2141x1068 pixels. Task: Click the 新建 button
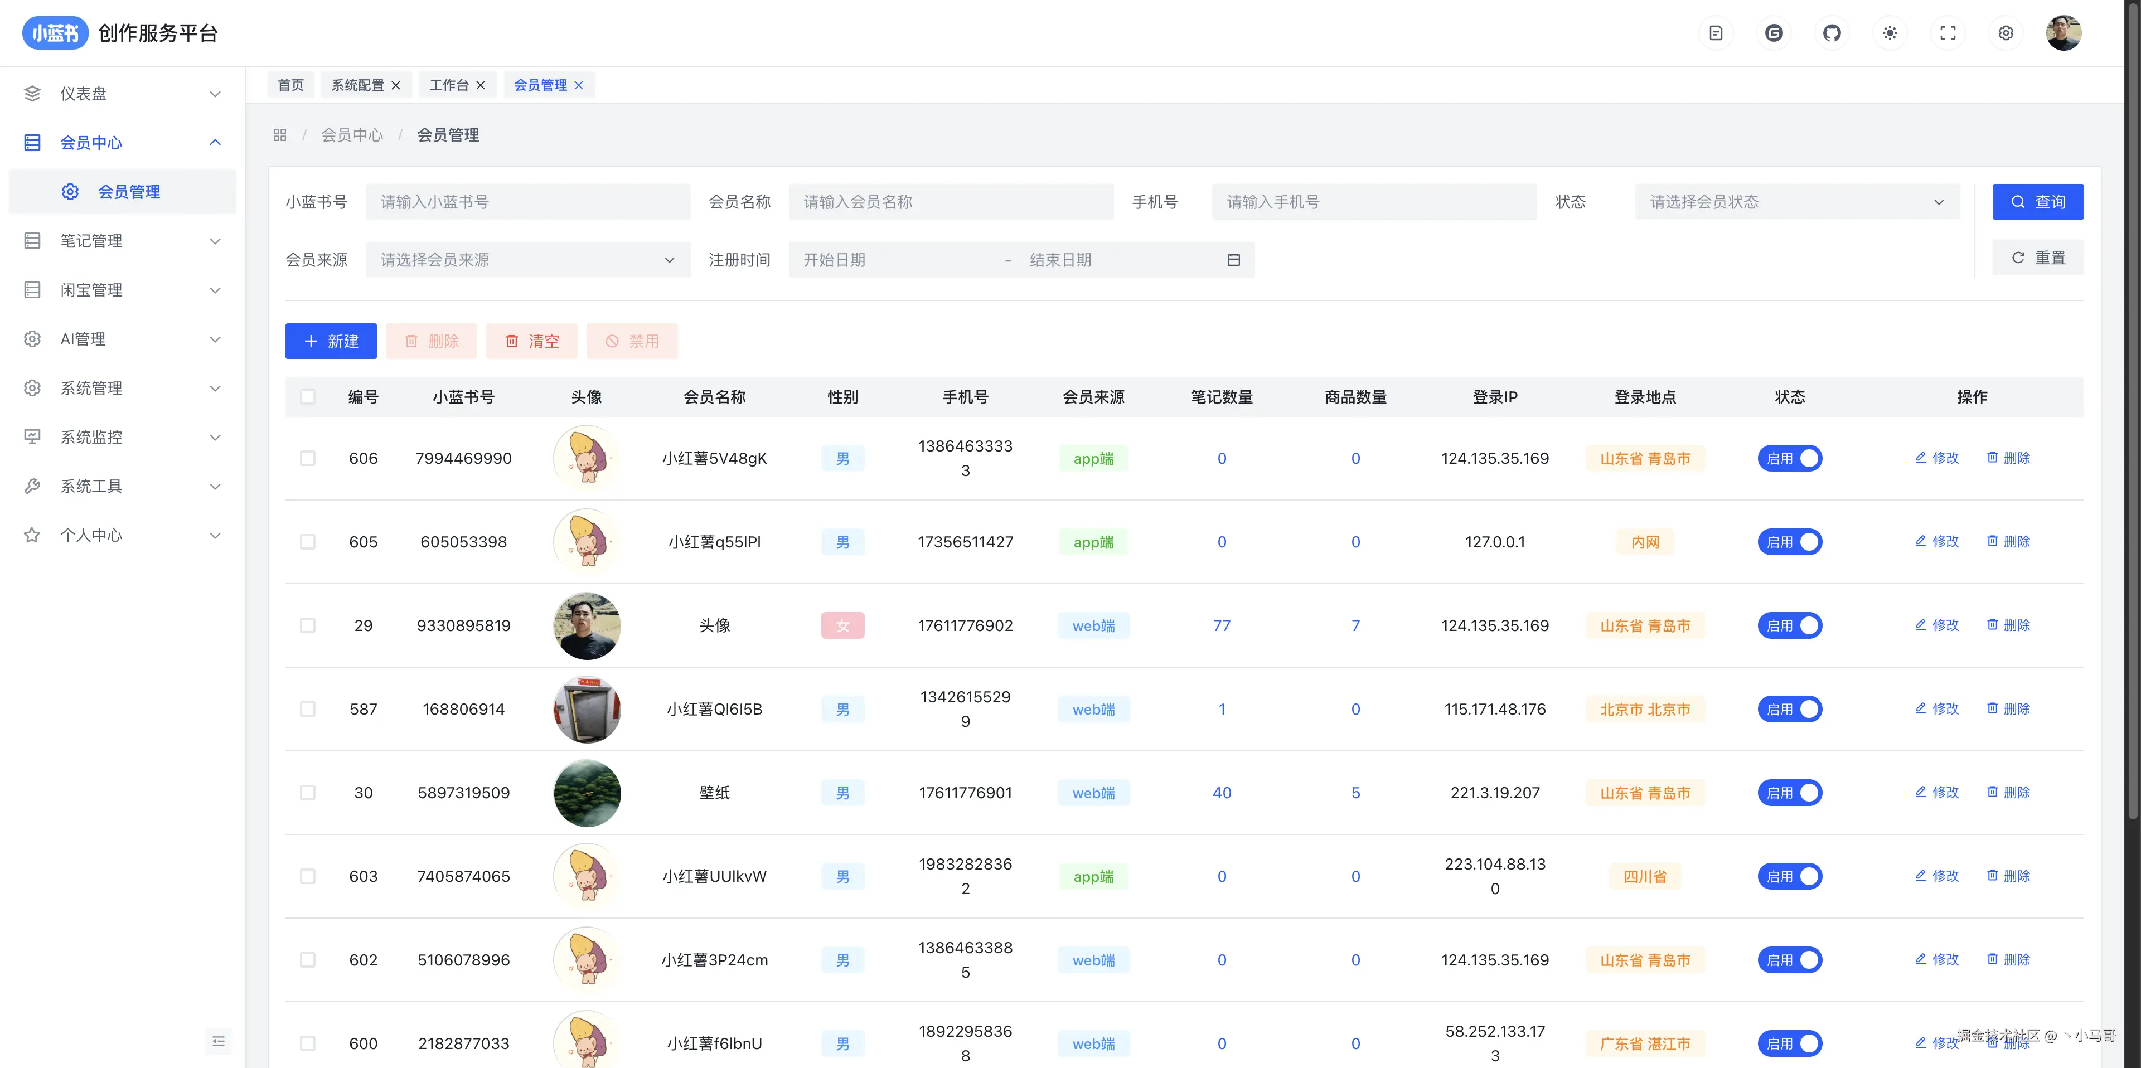[x=330, y=341]
